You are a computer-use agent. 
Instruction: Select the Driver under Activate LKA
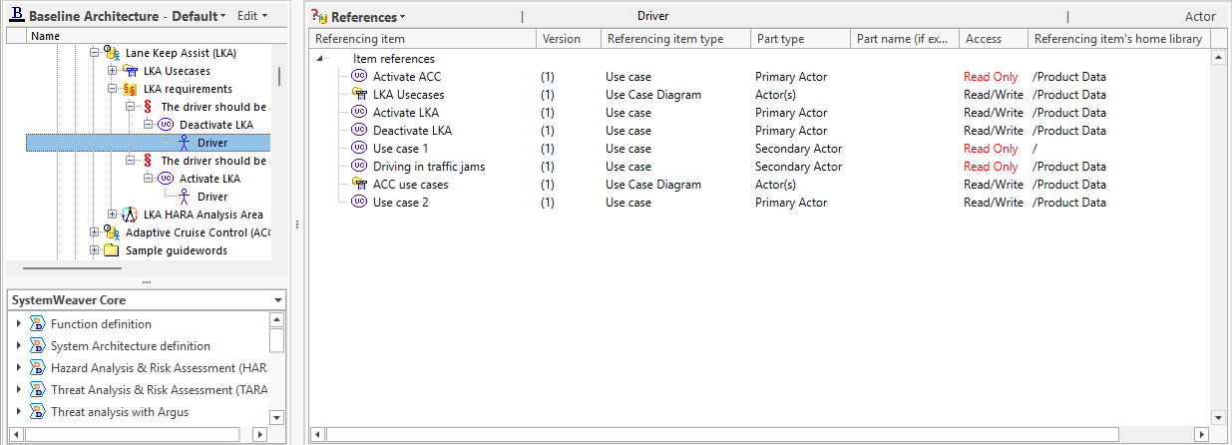(x=212, y=197)
